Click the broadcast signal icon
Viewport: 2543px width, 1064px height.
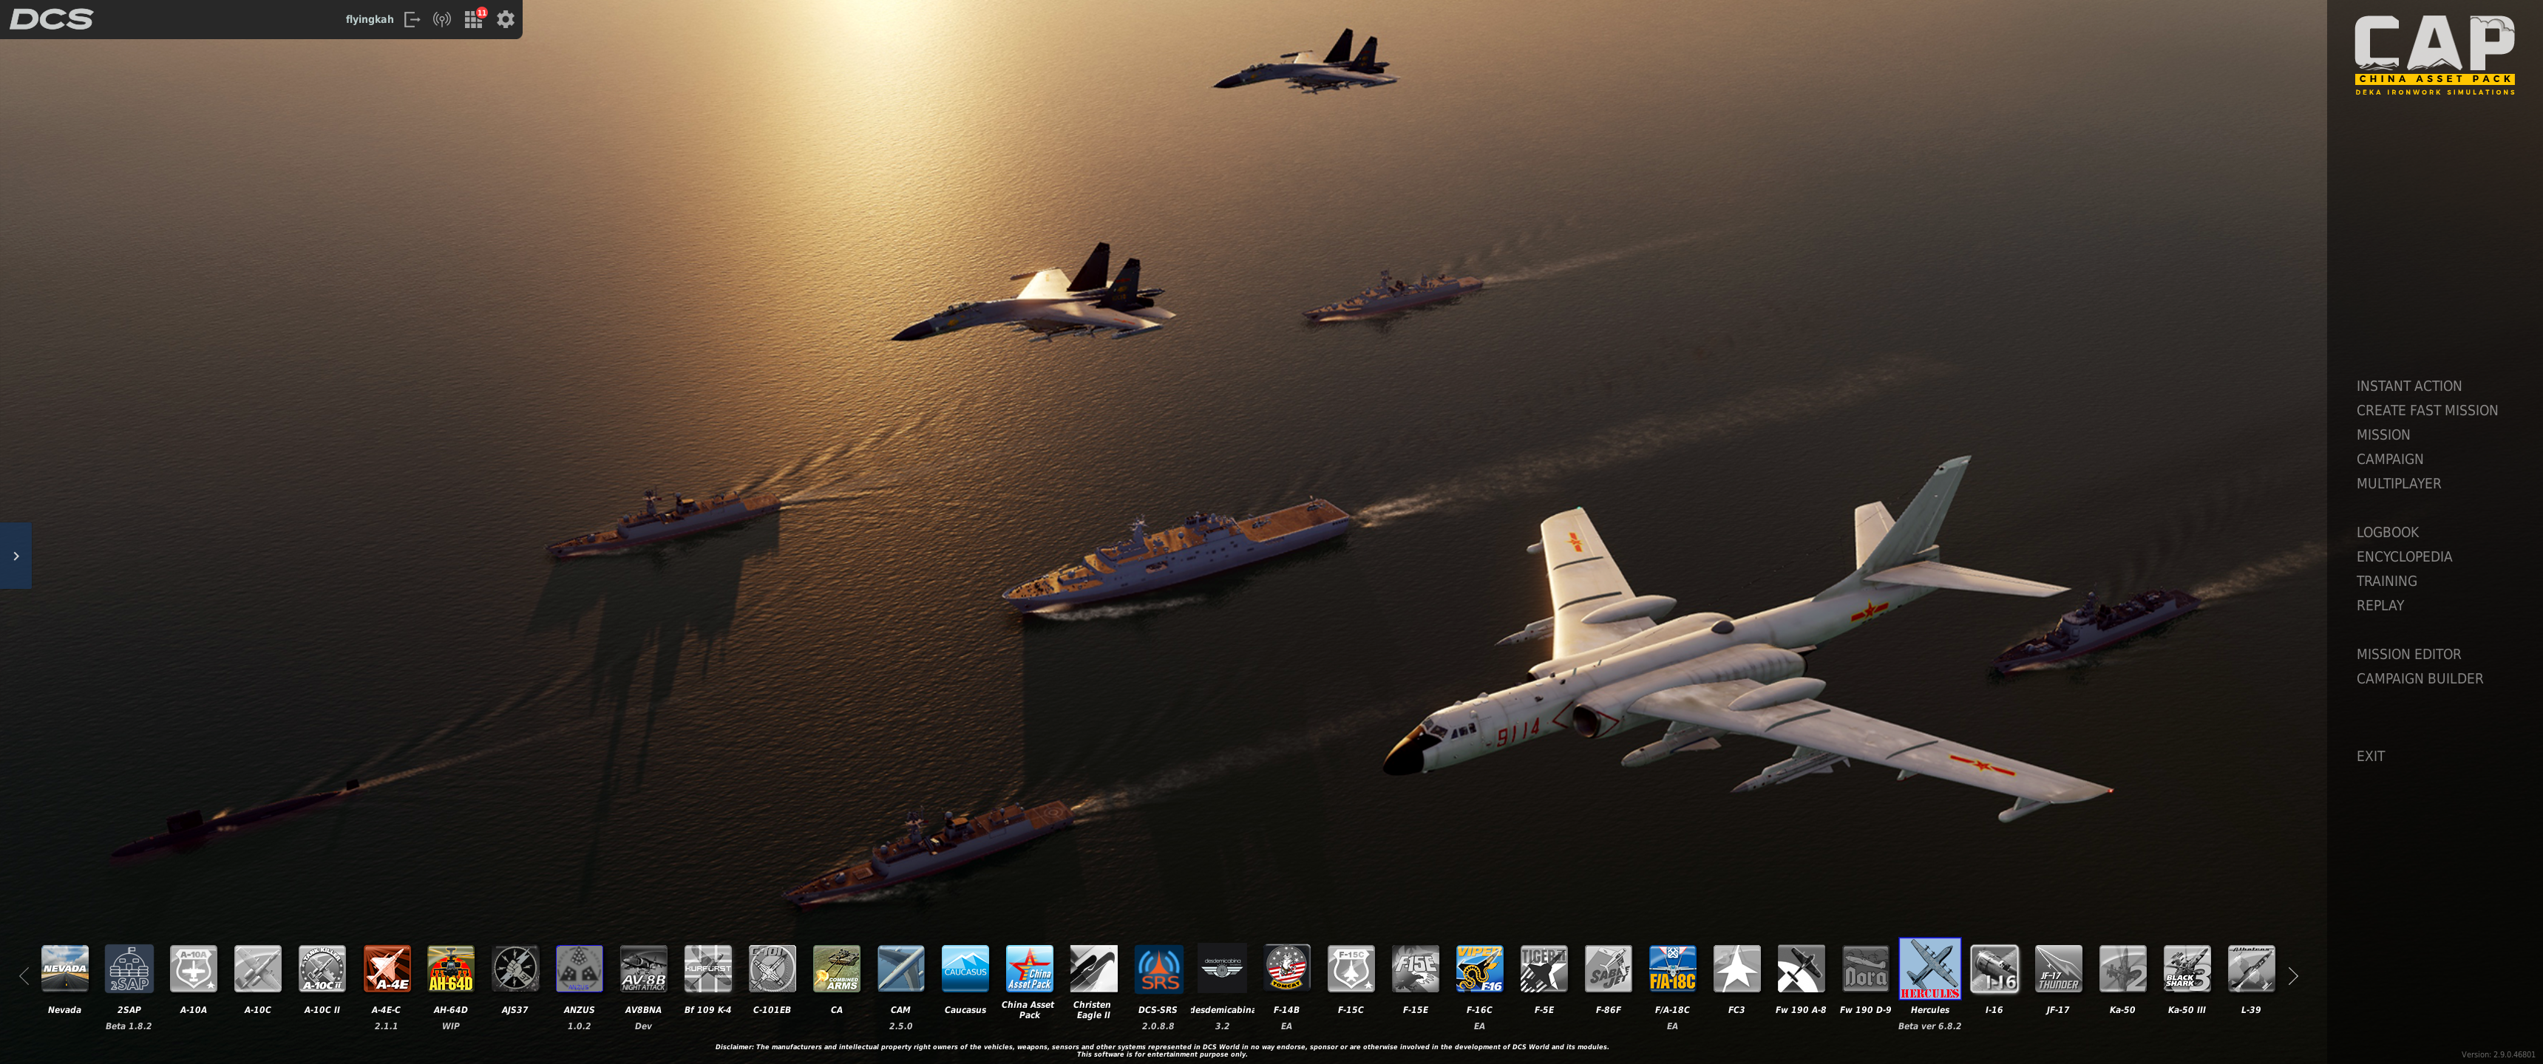point(442,20)
